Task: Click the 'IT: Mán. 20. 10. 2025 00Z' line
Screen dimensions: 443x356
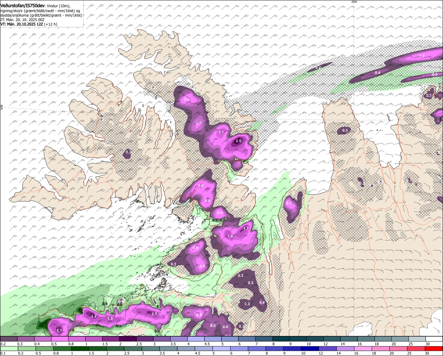Action: pos(22,20)
